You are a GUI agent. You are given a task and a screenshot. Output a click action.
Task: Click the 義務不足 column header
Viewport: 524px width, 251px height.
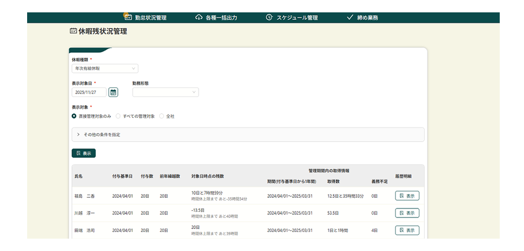pyautogui.click(x=380, y=181)
